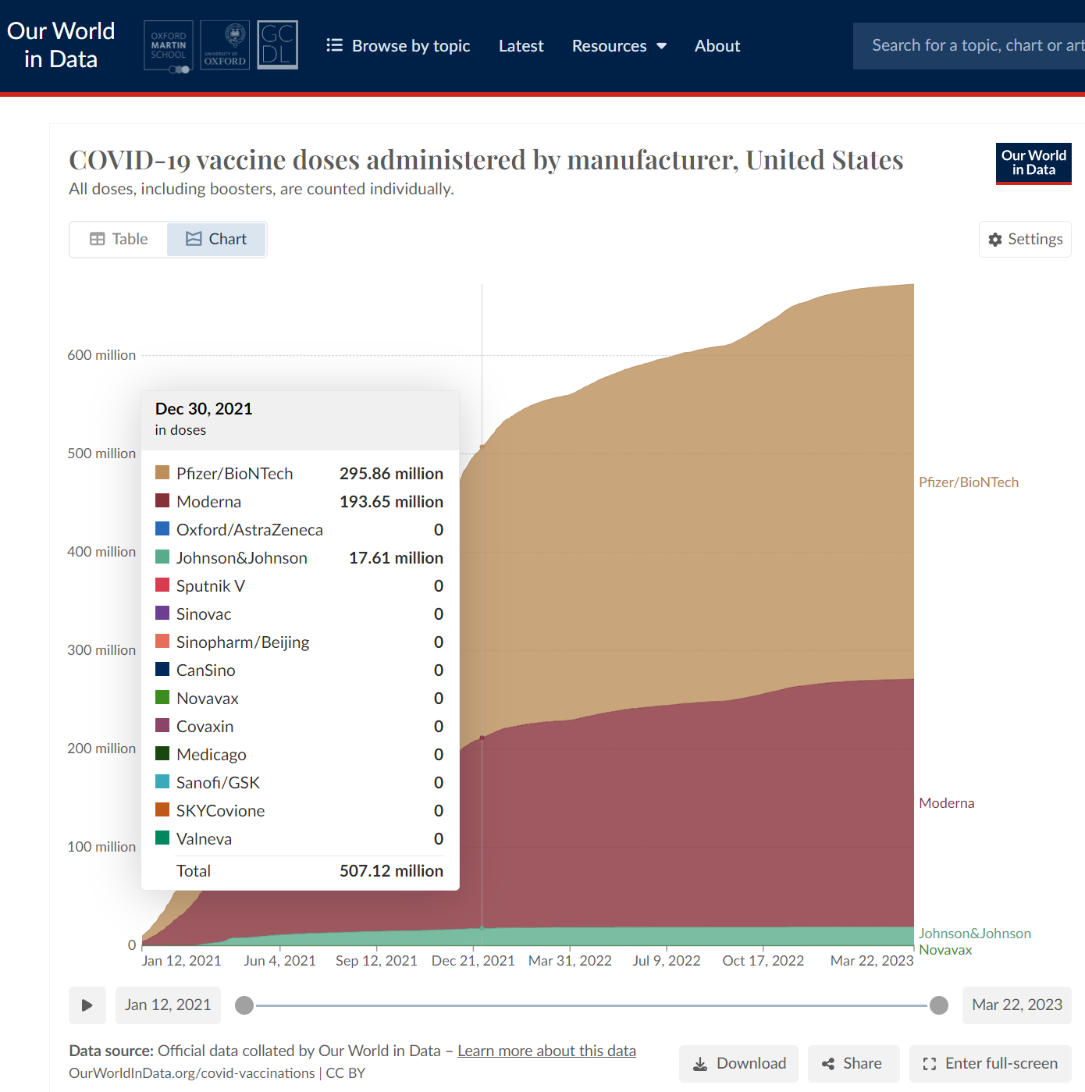This screenshot has width=1085, height=1092.
Task: Open the Latest page
Action: point(521,46)
